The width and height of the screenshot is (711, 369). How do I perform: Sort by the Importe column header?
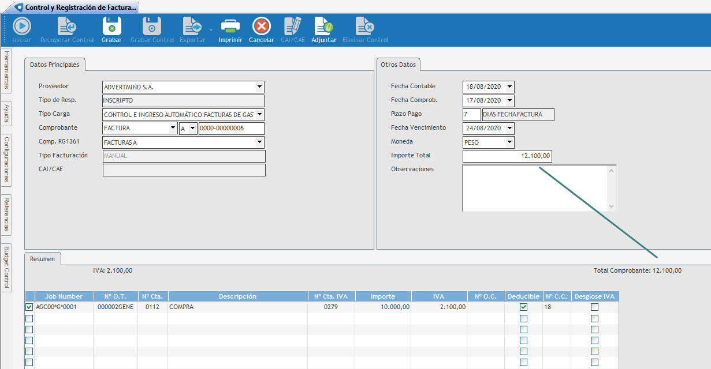pyautogui.click(x=382, y=296)
